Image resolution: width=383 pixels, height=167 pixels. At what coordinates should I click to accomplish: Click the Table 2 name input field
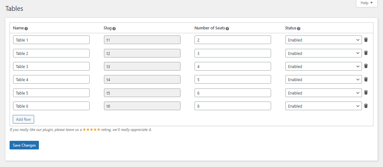51,53
